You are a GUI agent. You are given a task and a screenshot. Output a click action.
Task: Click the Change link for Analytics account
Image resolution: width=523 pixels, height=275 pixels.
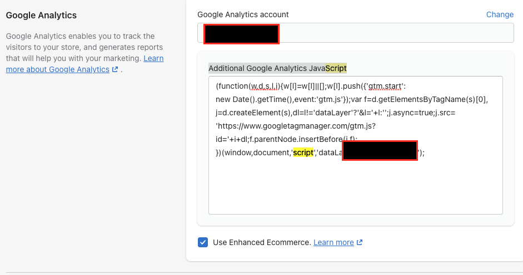click(500, 14)
